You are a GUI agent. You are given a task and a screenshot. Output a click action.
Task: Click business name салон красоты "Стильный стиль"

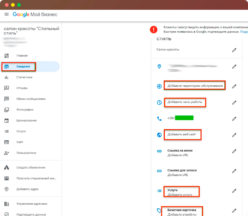tap(32, 31)
